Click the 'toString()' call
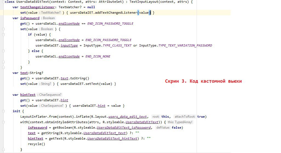 pos(80,78)
